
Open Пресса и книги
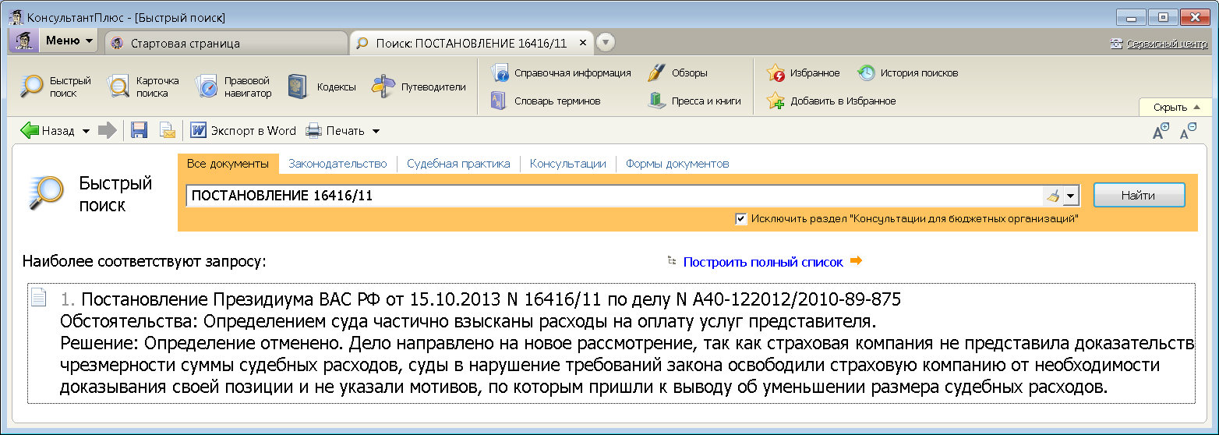click(x=694, y=101)
